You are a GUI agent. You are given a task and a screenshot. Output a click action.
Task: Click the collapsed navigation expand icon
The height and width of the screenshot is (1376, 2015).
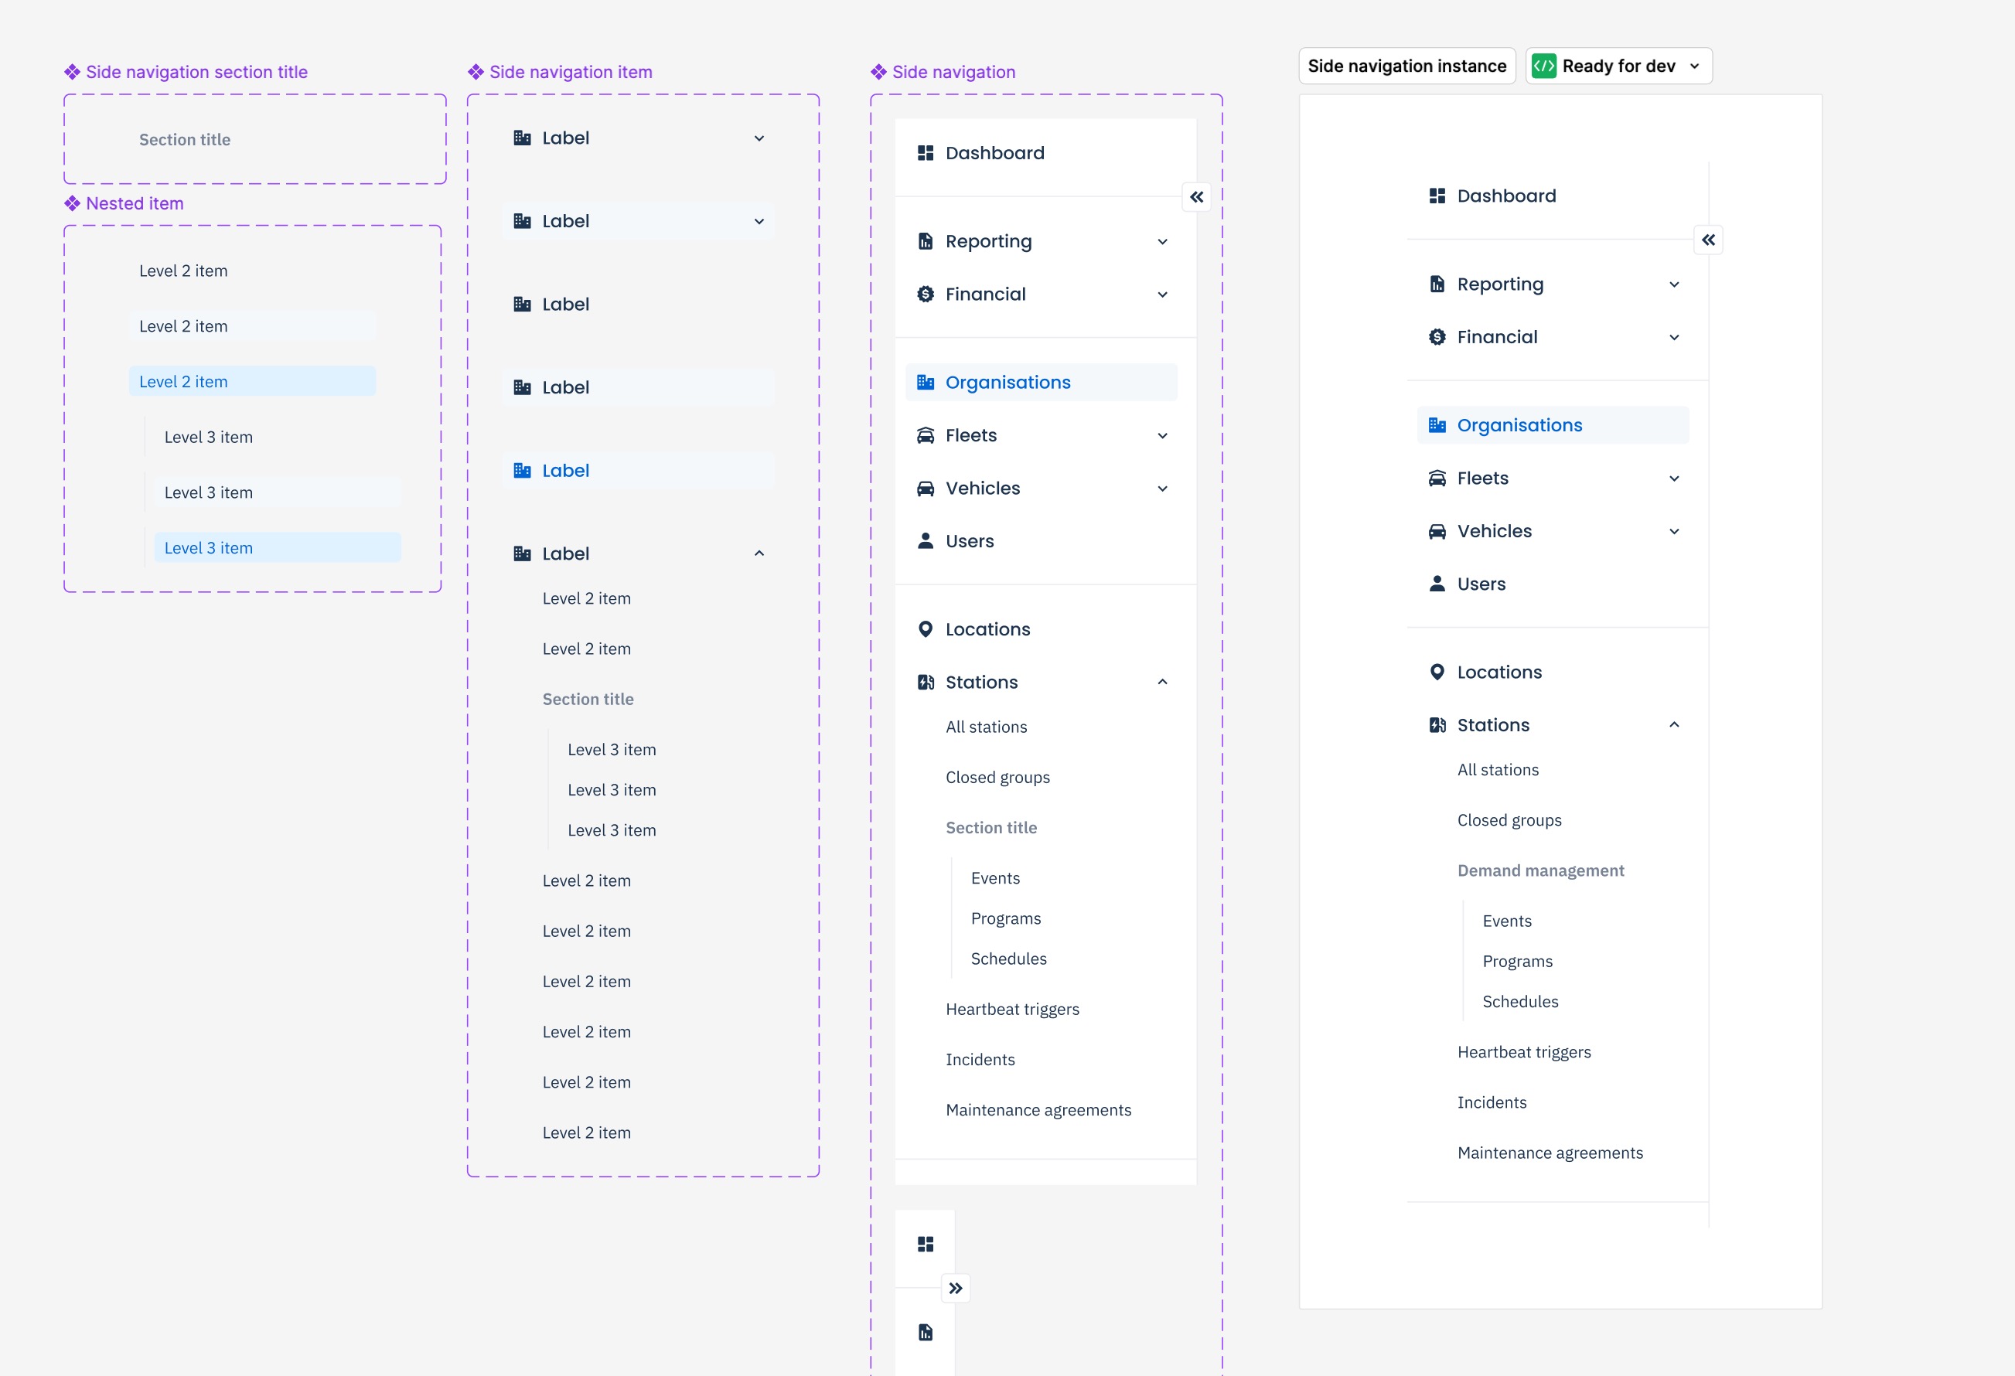tap(956, 1287)
